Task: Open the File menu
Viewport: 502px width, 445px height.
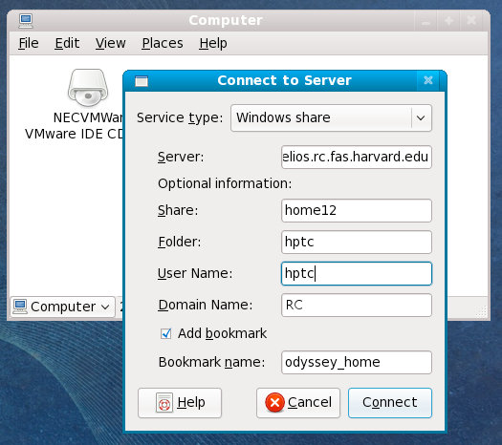Action: pos(29,43)
